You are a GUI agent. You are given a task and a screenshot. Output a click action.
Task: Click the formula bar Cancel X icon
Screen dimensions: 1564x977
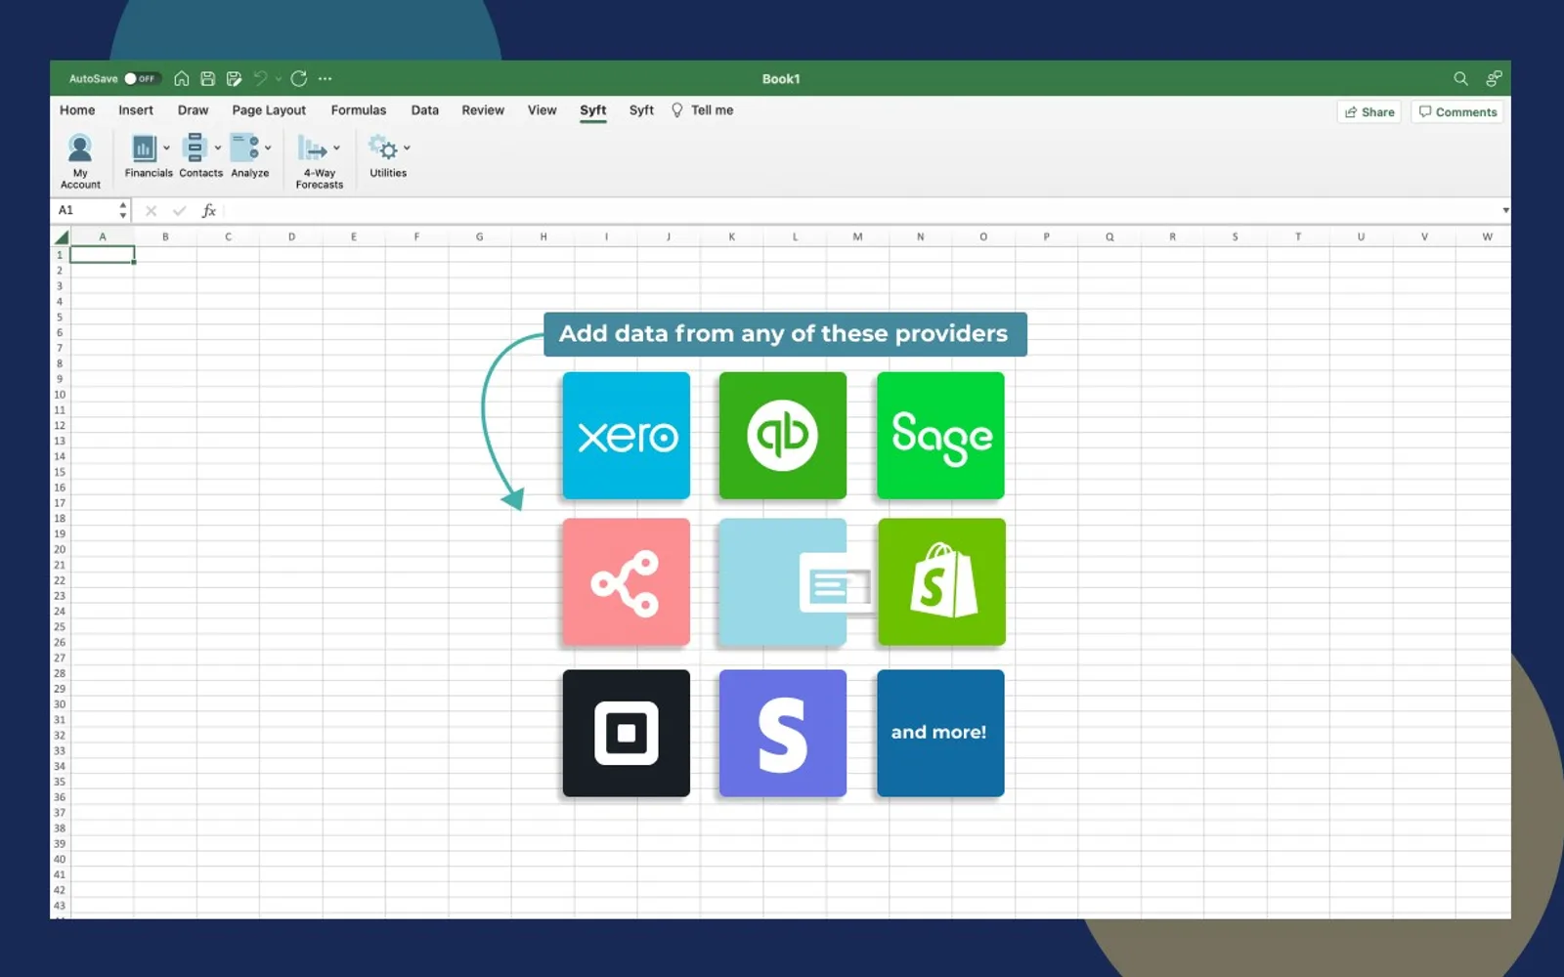[152, 211]
